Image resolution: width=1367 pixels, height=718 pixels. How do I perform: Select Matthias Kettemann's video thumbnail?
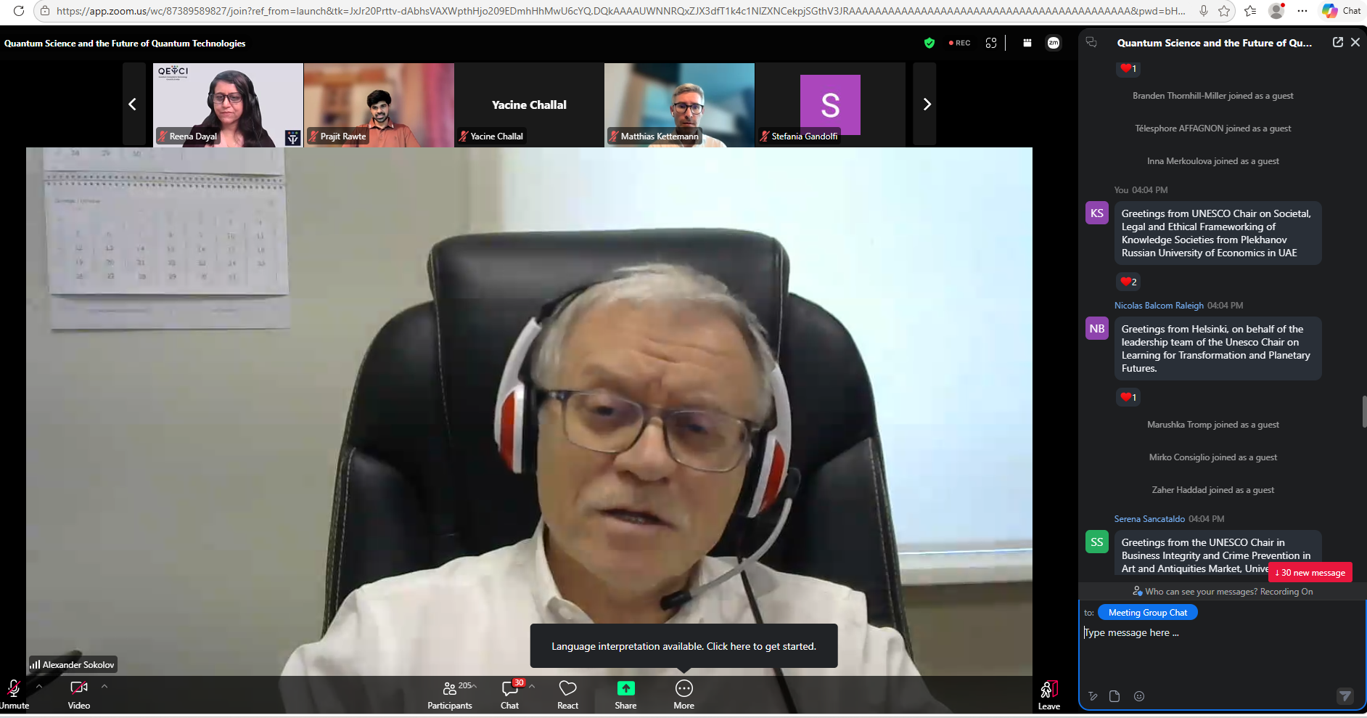[679, 105]
